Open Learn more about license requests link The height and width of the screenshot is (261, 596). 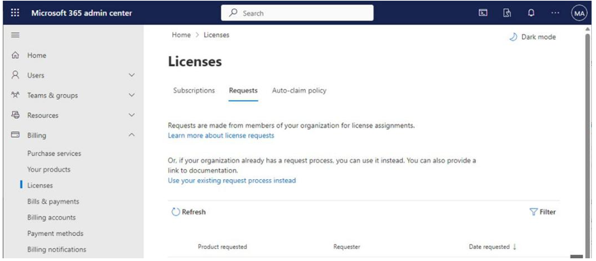coord(221,135)
